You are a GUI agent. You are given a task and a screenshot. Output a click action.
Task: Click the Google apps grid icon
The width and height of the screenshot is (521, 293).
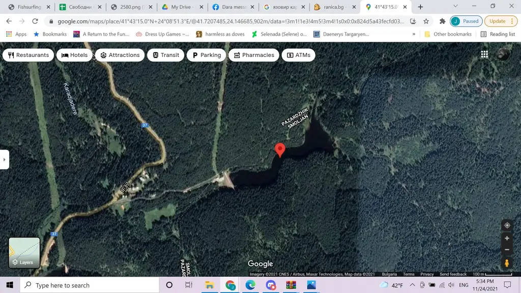pos(484,54)
